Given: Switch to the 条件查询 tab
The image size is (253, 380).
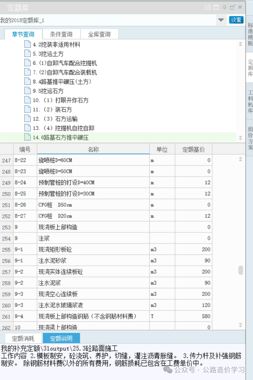Looking at the screenshot, I should tap(61, 34).
